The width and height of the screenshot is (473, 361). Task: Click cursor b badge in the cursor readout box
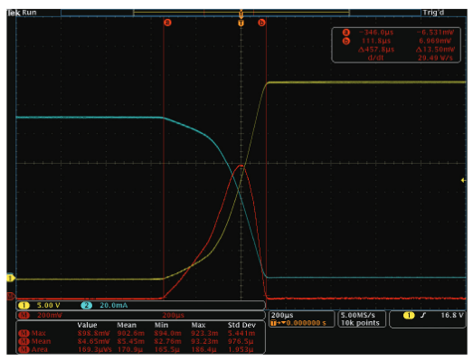tap(346, 41)
